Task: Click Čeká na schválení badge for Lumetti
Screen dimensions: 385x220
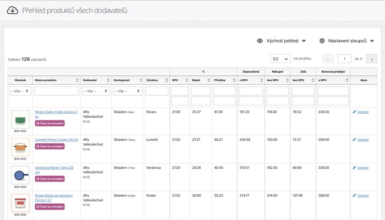Action: [x=50, y=146]
